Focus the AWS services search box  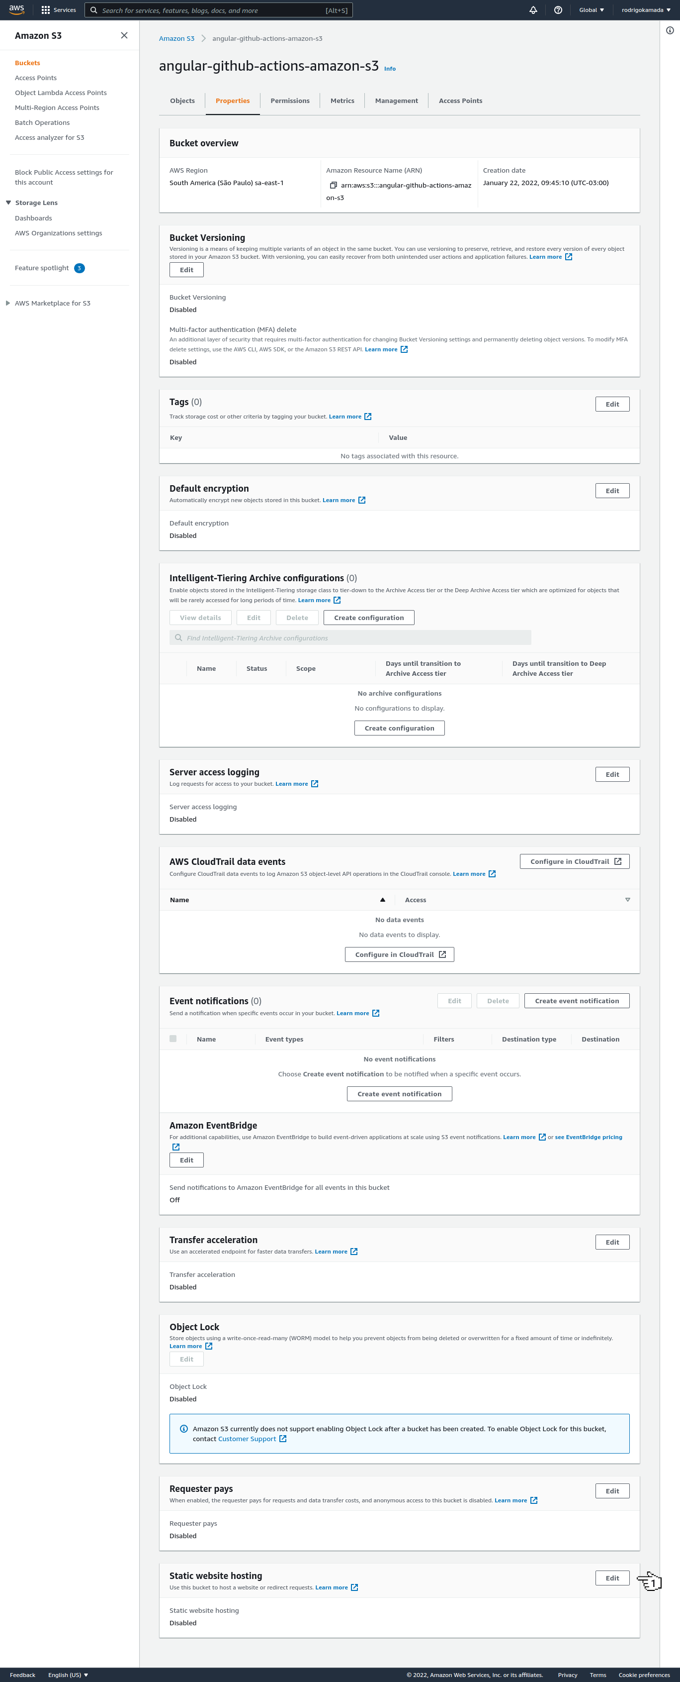(218, 10)
